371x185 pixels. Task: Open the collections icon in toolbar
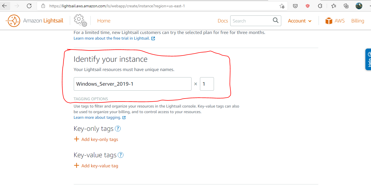click(346, 6)
